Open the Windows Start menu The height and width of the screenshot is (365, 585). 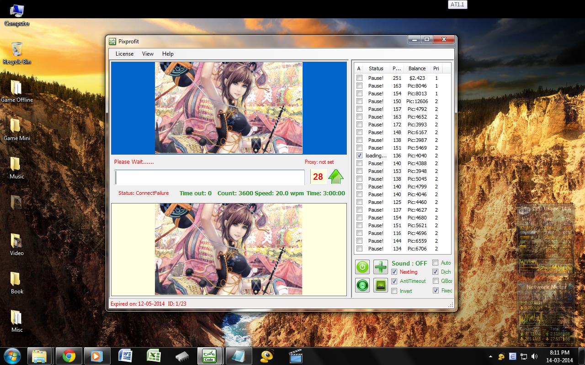12,356
